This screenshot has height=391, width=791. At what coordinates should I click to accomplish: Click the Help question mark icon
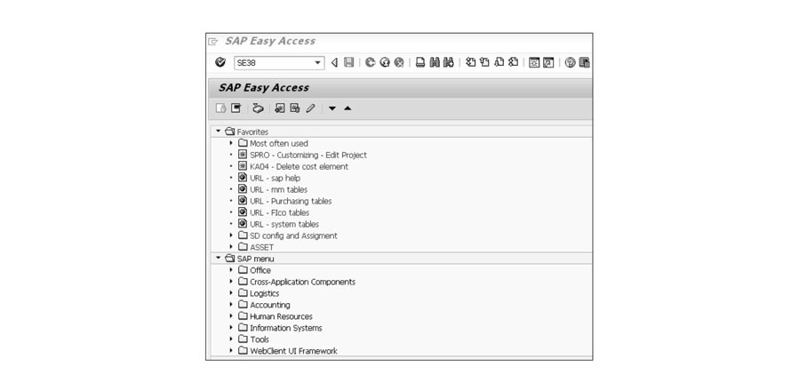click(570, 62)
